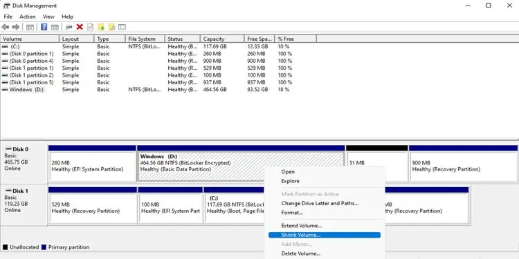Screen dimensions: 519x259
Task: Open the File menu
Action: [x=8, y=17]
